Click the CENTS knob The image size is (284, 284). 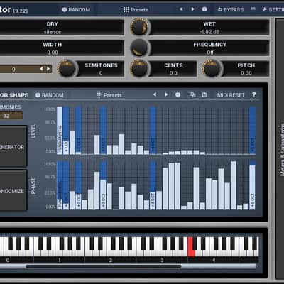tap(139, 68)
